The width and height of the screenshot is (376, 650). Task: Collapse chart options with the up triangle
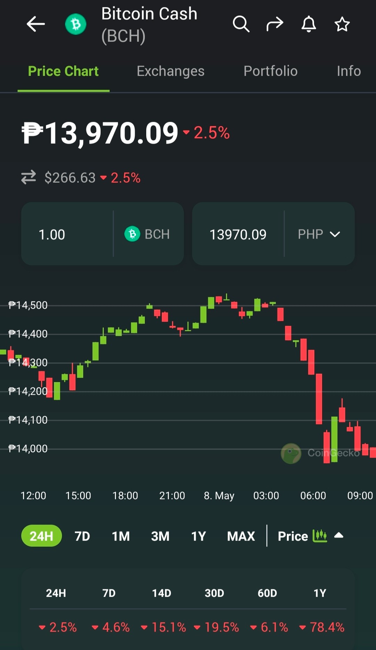click(339, 535)
